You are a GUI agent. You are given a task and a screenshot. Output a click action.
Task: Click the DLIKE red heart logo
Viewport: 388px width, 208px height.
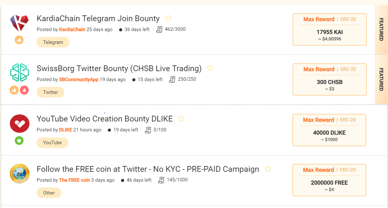[x=20, y=123]
